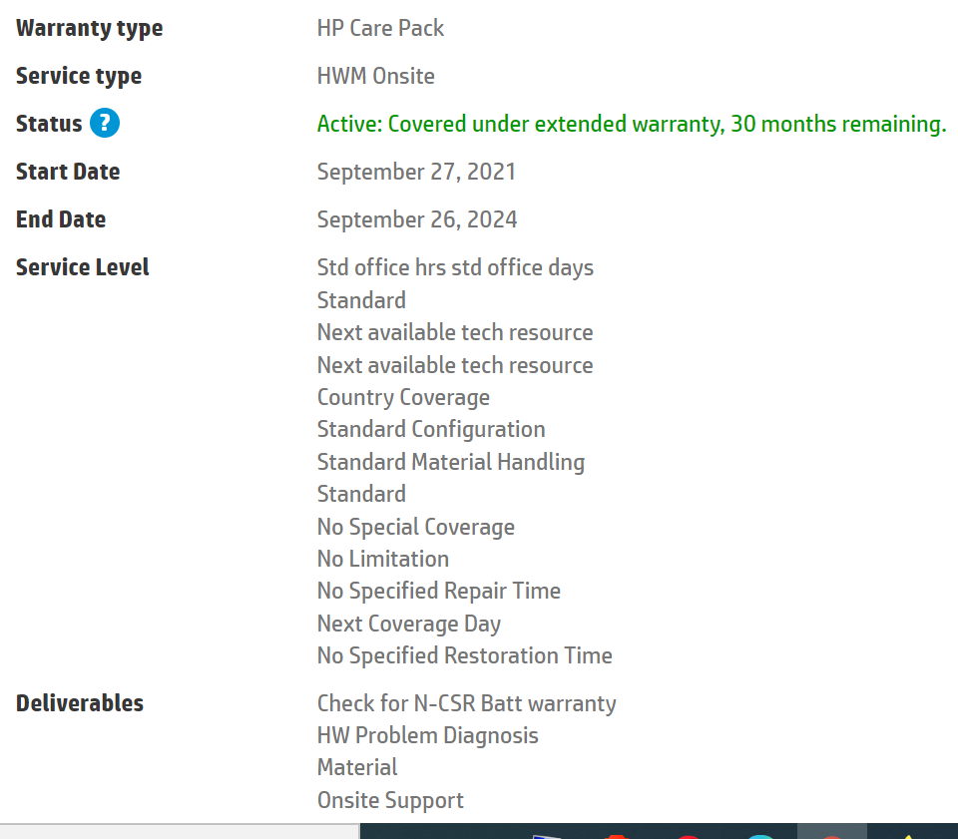Select the 'September 26, 2024' date
958x839 pixels.
417,219
